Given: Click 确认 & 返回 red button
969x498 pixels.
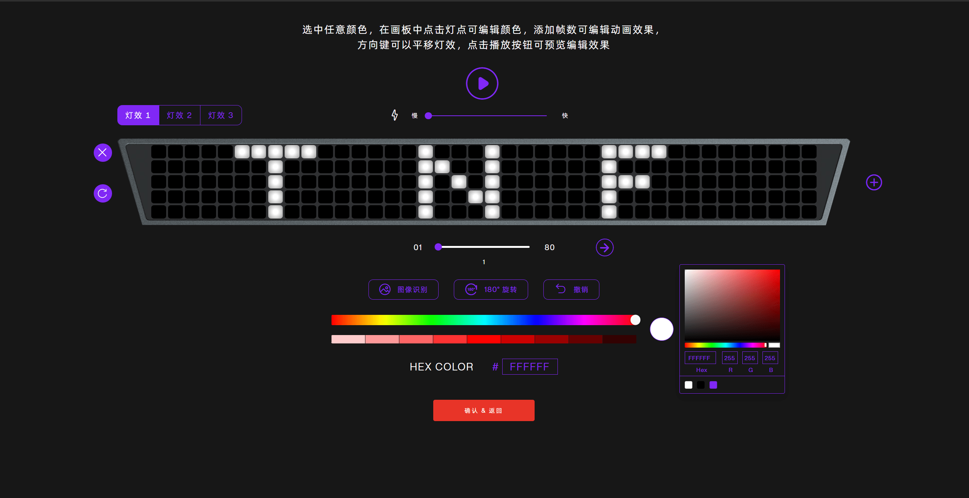Looking at the screenshot, I should tap(484, 410).
